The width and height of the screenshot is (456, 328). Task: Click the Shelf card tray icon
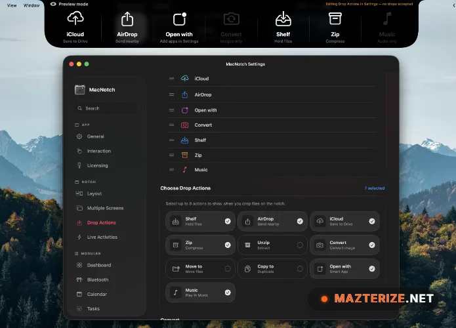[176, 221]
